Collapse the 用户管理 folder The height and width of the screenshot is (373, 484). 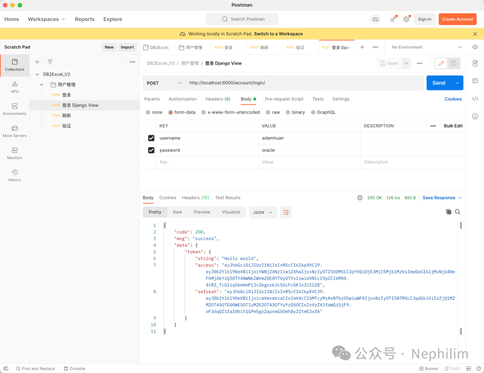coord(42,85)
